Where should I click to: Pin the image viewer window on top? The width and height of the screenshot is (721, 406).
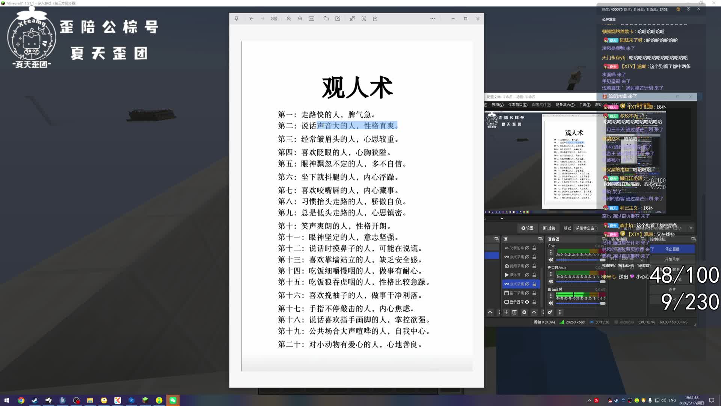(x=237, y=19)
